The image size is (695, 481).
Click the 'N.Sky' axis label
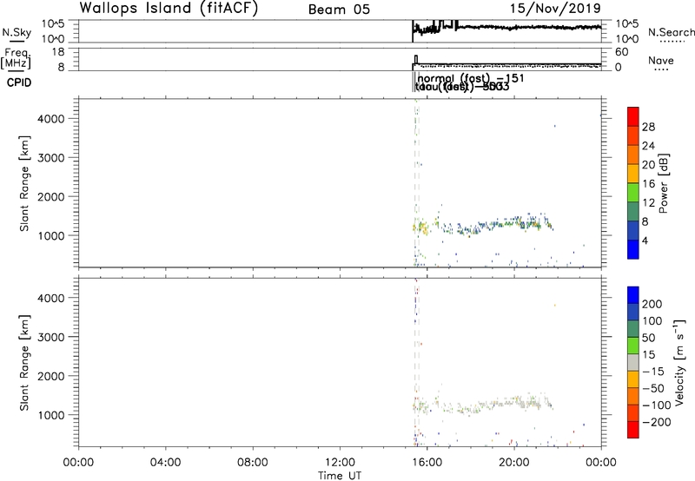click(17, 32)
